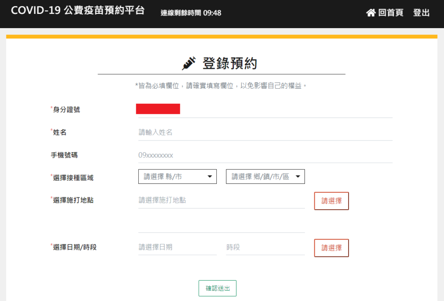444x301 pixels.
Task: Click the 登錄預約 page heading
Action: (x=230, y=64)
